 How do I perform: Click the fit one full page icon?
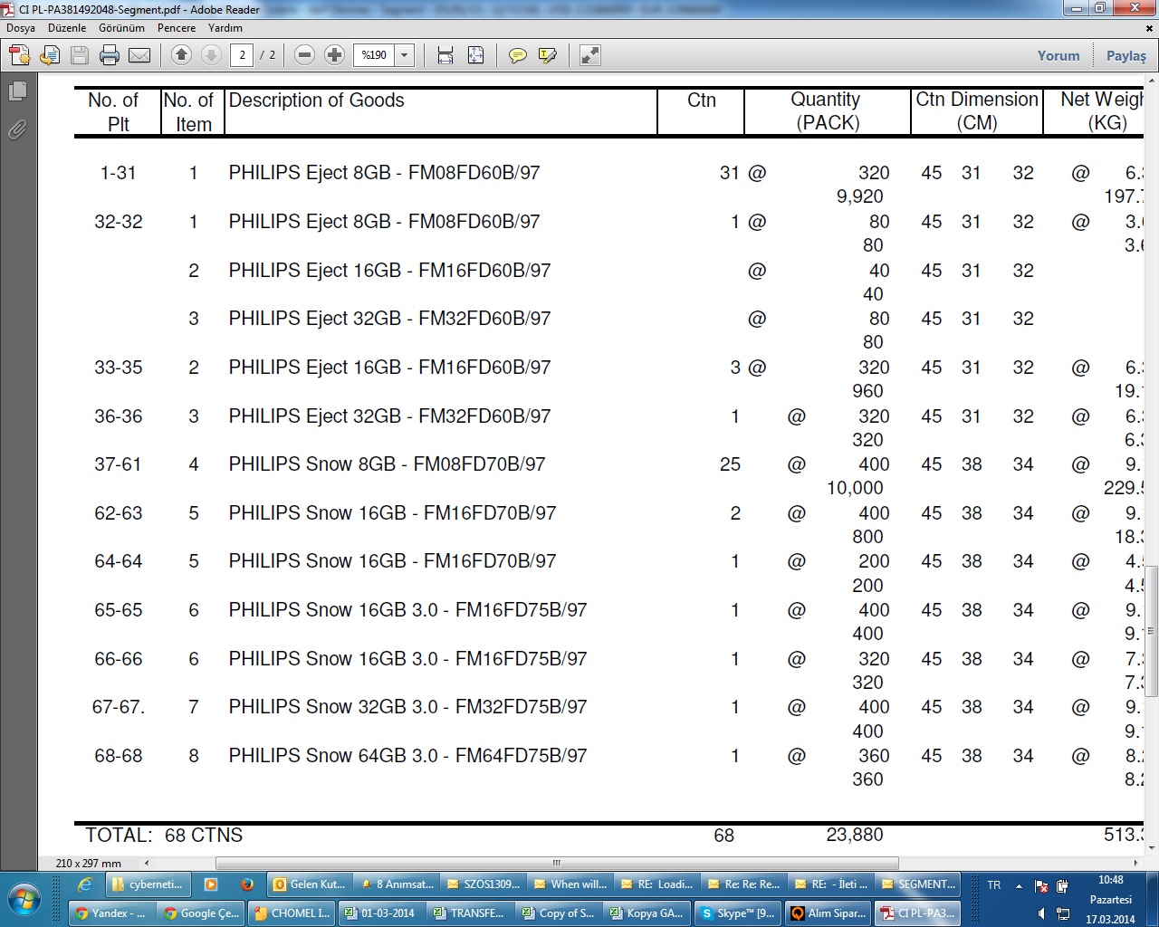pyautogui.click(x=475, y=55)
